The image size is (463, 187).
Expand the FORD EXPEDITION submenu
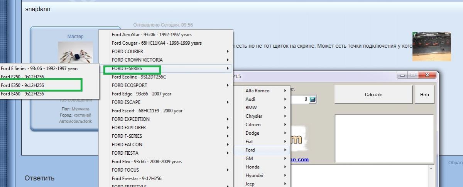point(166,119)
